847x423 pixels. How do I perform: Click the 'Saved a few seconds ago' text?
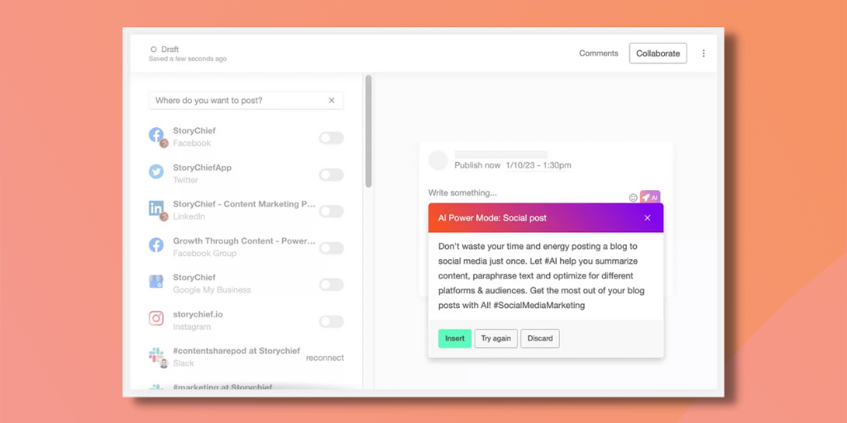click(188, 59)
